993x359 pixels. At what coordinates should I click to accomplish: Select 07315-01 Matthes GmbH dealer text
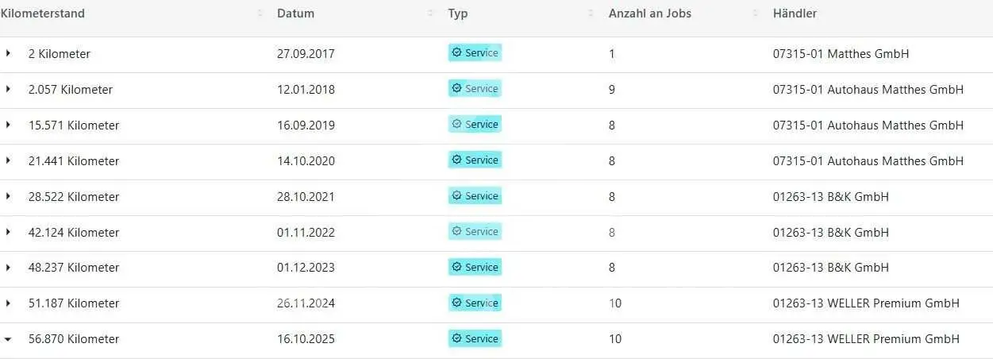click(x=841, y=54)
